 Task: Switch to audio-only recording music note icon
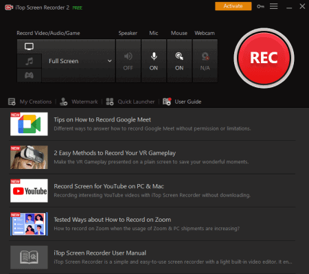click(x=30, y=61)
